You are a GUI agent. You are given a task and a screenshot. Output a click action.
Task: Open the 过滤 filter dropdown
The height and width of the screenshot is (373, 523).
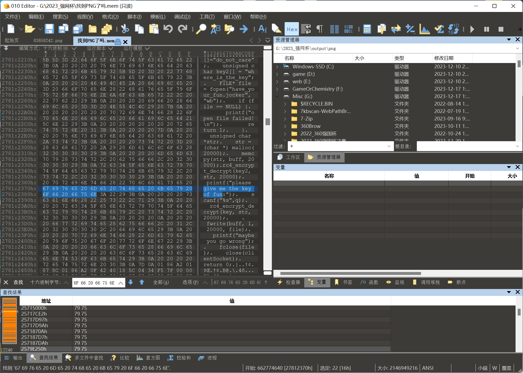(389, 146)
